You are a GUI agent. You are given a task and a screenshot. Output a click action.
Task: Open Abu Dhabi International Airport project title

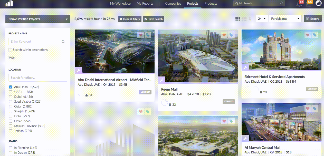pyautogui.click(x=115, y=80)
